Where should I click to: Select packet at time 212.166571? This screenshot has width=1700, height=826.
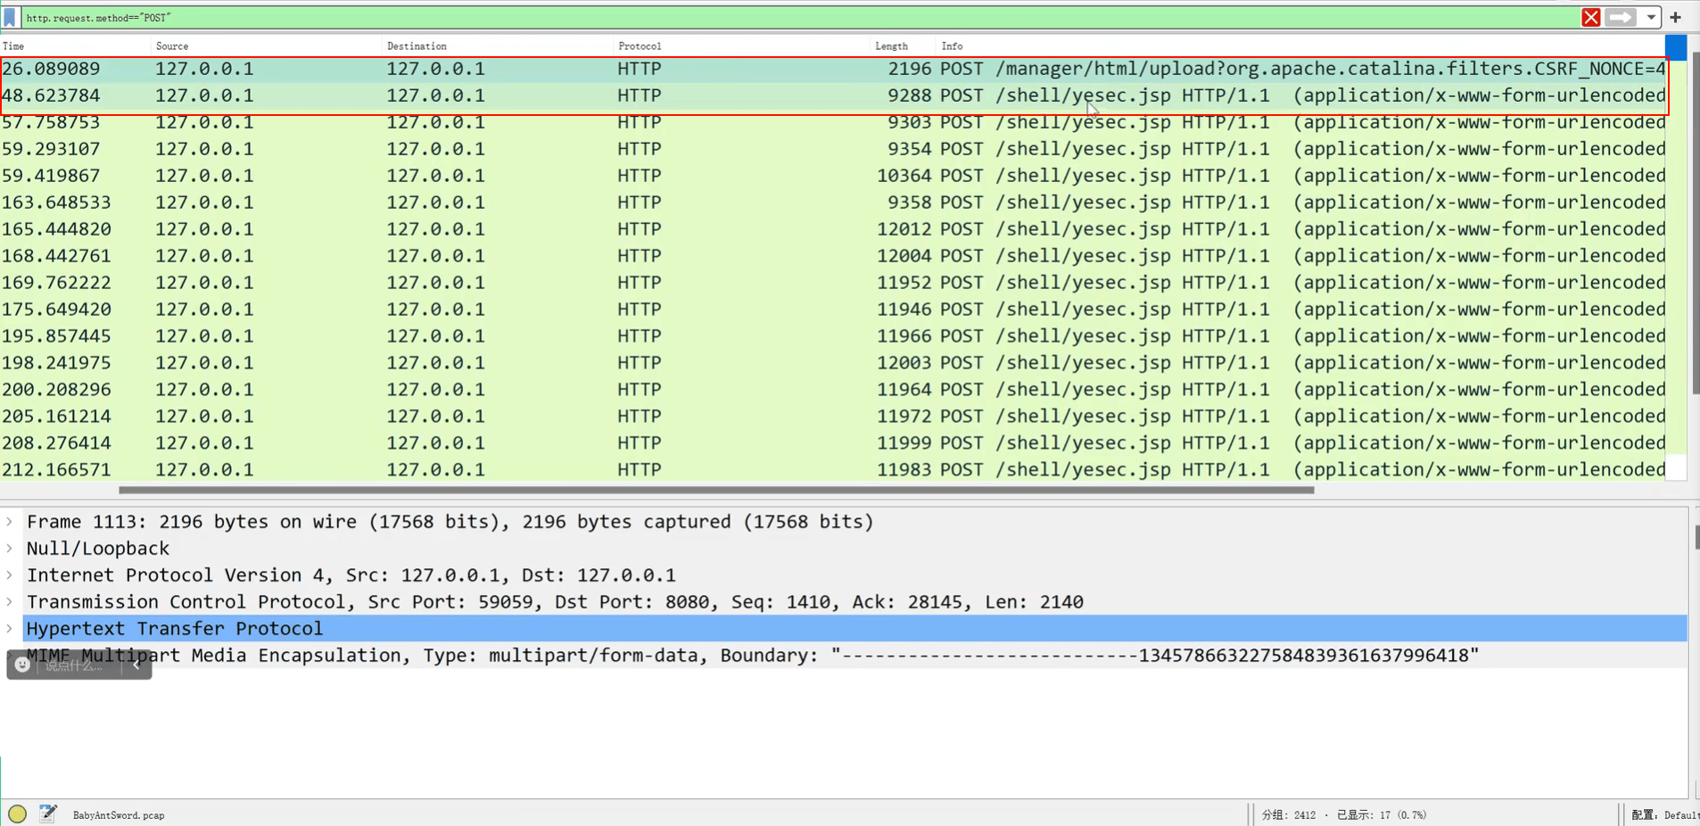[x=833, y=470]
